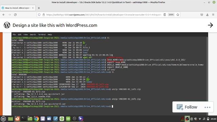The height and width of the screenshot is (122, 217).
Task: Switch to Firefox in the taskbar
Action: (17, 119)
